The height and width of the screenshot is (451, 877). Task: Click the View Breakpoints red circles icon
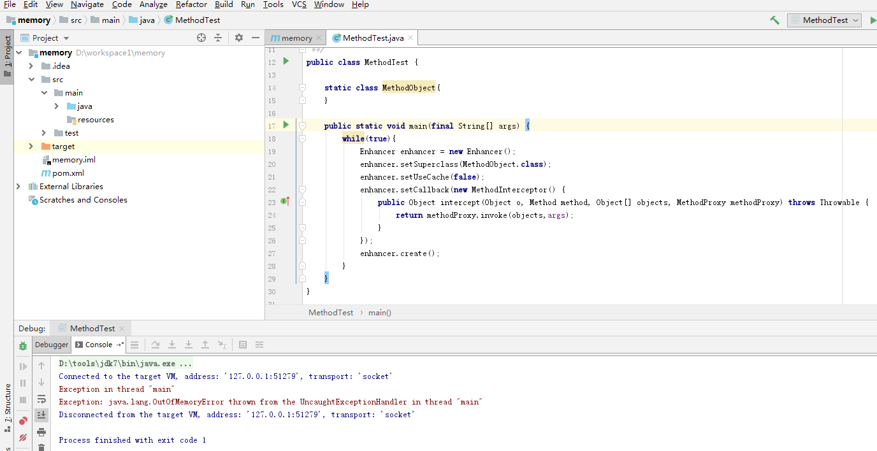tap(23, 421)
